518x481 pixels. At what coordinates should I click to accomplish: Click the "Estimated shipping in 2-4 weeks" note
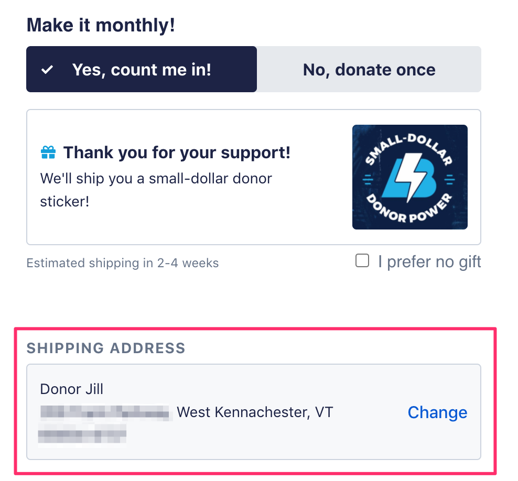122,263
